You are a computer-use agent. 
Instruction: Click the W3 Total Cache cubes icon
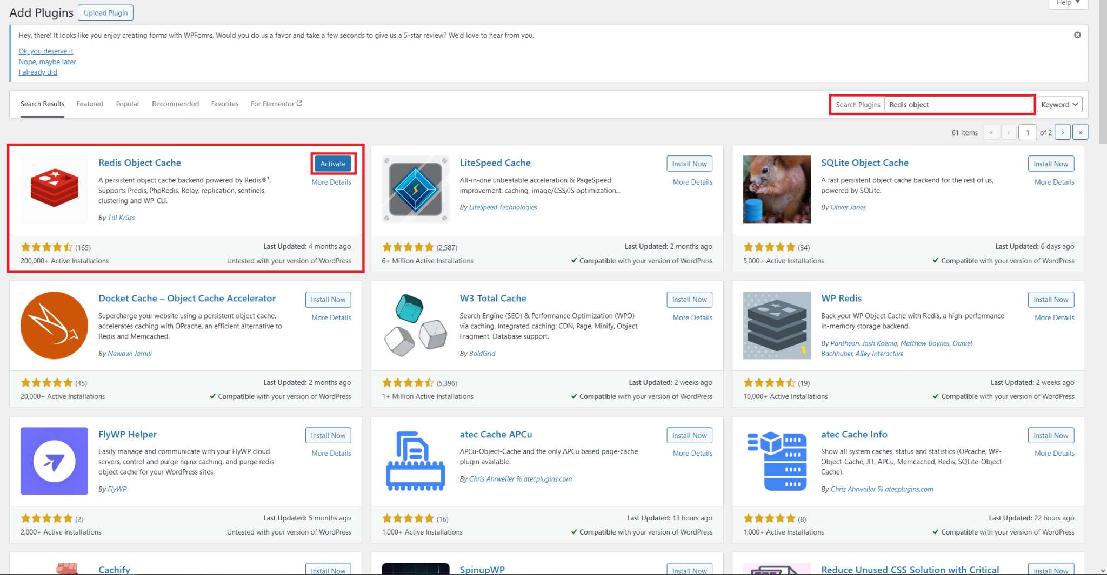point(415,325)
